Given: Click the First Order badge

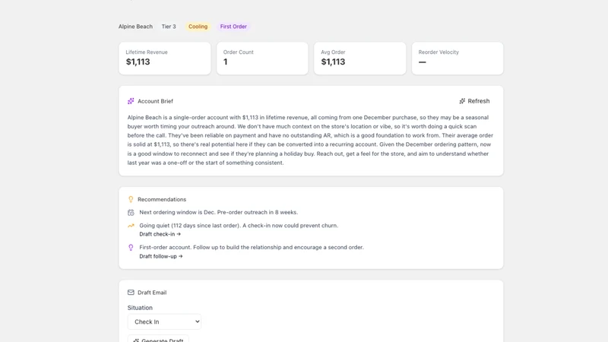Looking at the screenshot, I should click(233, 27).
